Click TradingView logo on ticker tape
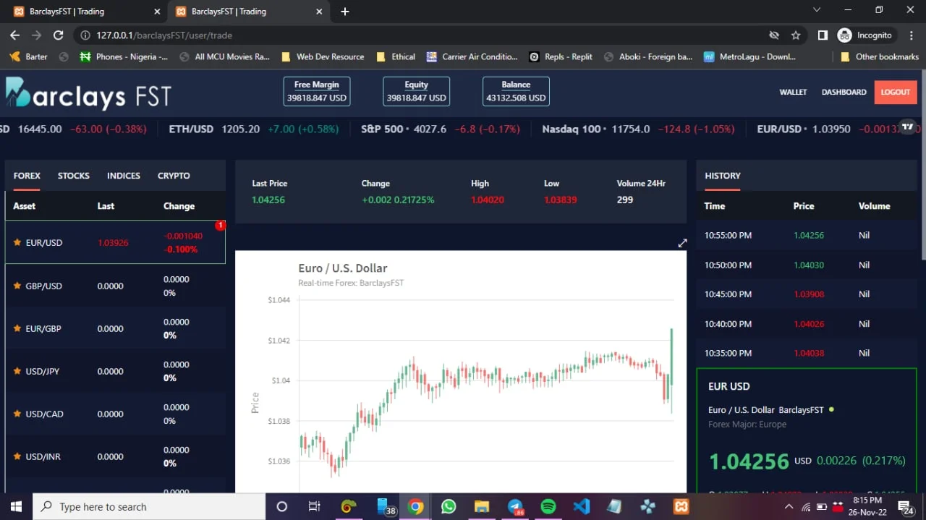926x520 pixels. click(907, 127)
